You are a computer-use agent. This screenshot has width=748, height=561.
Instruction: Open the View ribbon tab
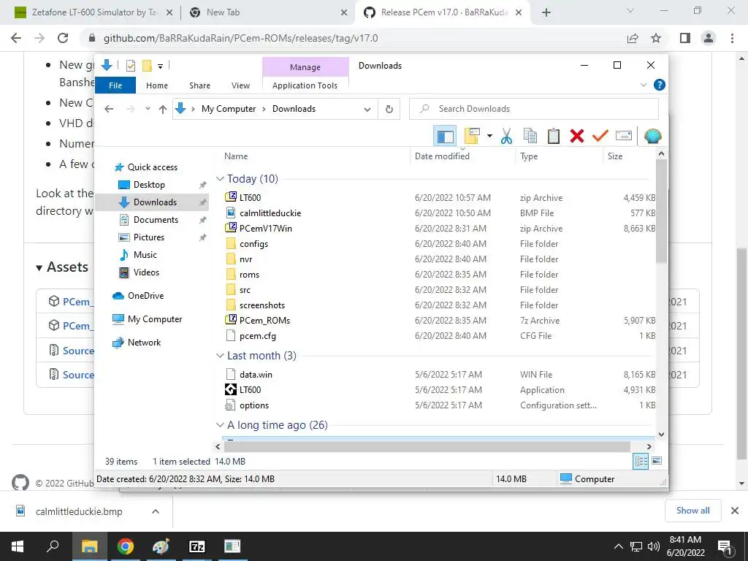240,85
